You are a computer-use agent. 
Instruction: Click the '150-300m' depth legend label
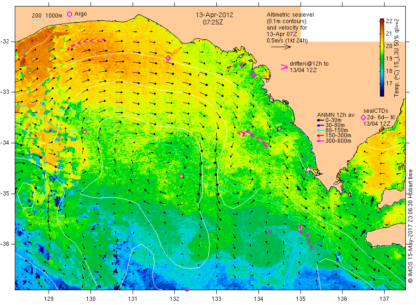338,135
